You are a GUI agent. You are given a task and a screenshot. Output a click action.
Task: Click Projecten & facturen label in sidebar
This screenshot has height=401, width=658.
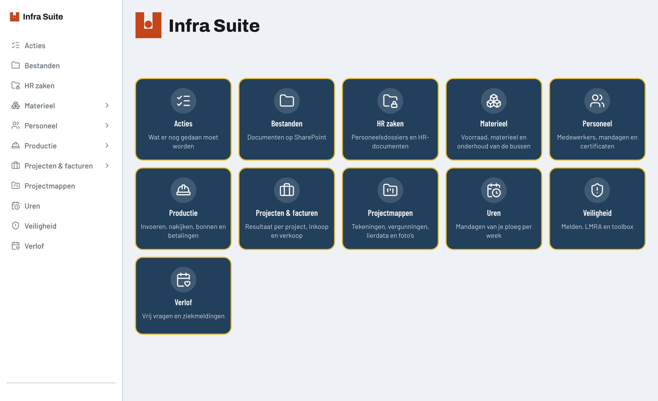pos(58,166)
